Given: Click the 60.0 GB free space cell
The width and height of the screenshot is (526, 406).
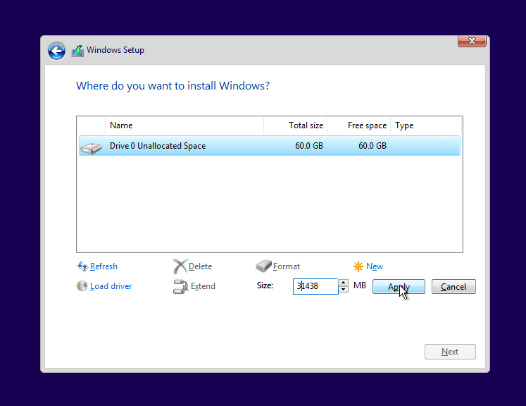Looking at the screenshot, I should point(372,146).
